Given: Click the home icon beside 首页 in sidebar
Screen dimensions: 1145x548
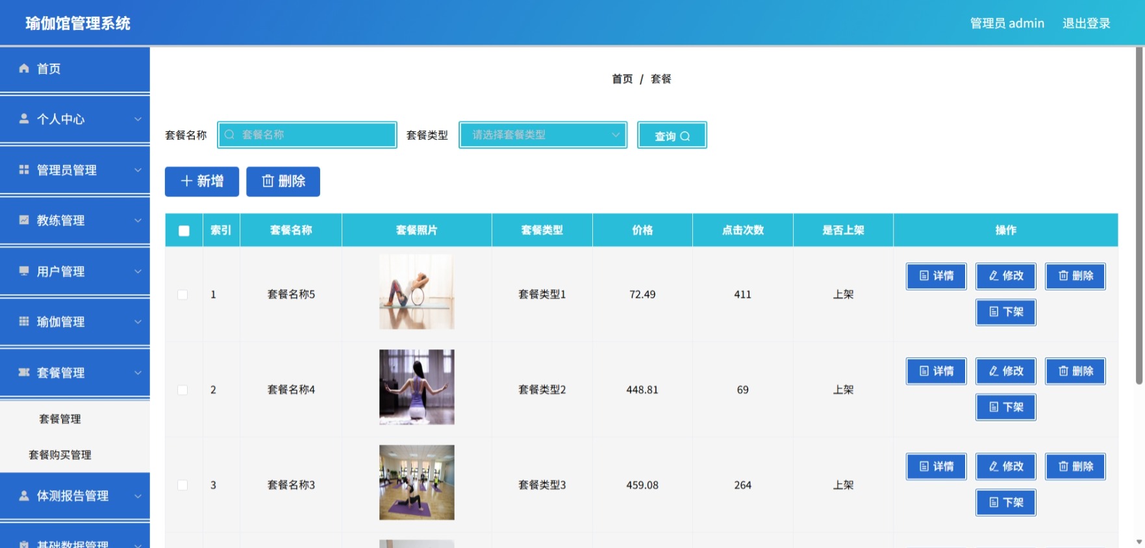Looking at the screenshot, I should [24, 68].
